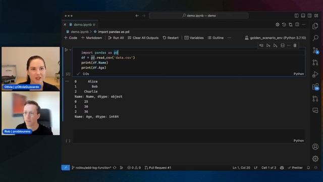The image size is (323, 182).
Task: Click Rob's webcam video thumbnail
Action: click(31, 113)
